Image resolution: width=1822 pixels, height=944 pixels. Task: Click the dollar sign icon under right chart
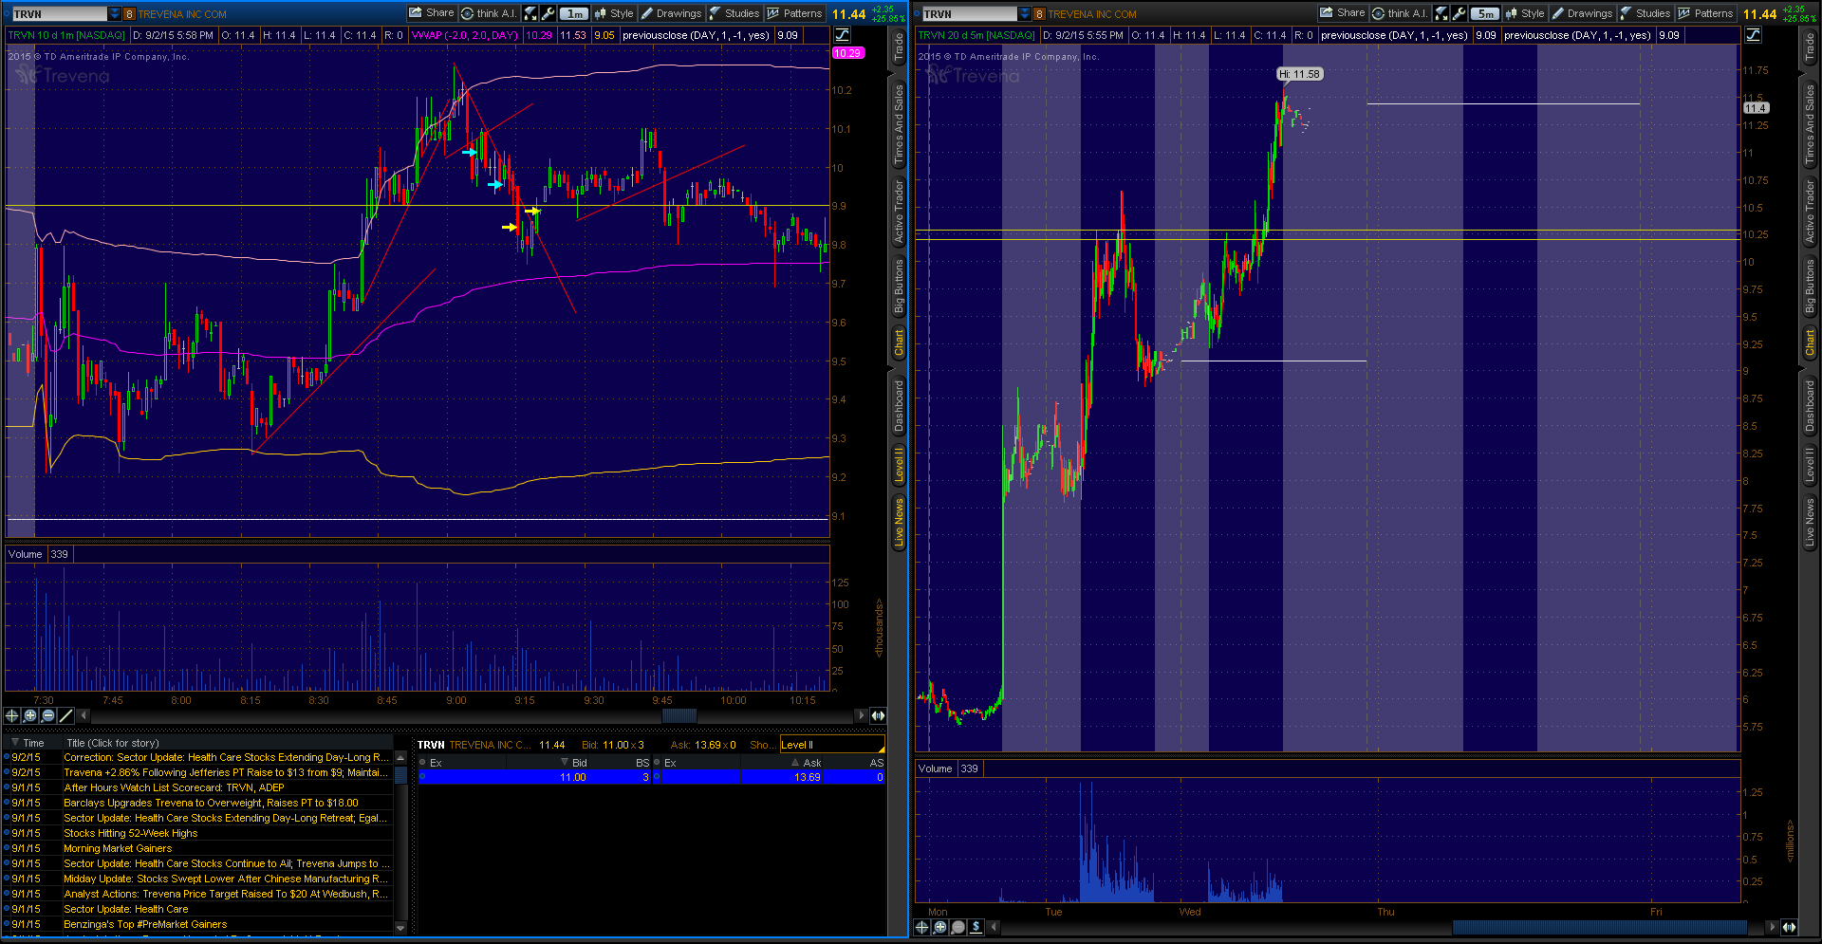pyautogui.click(x=976, y=927)
